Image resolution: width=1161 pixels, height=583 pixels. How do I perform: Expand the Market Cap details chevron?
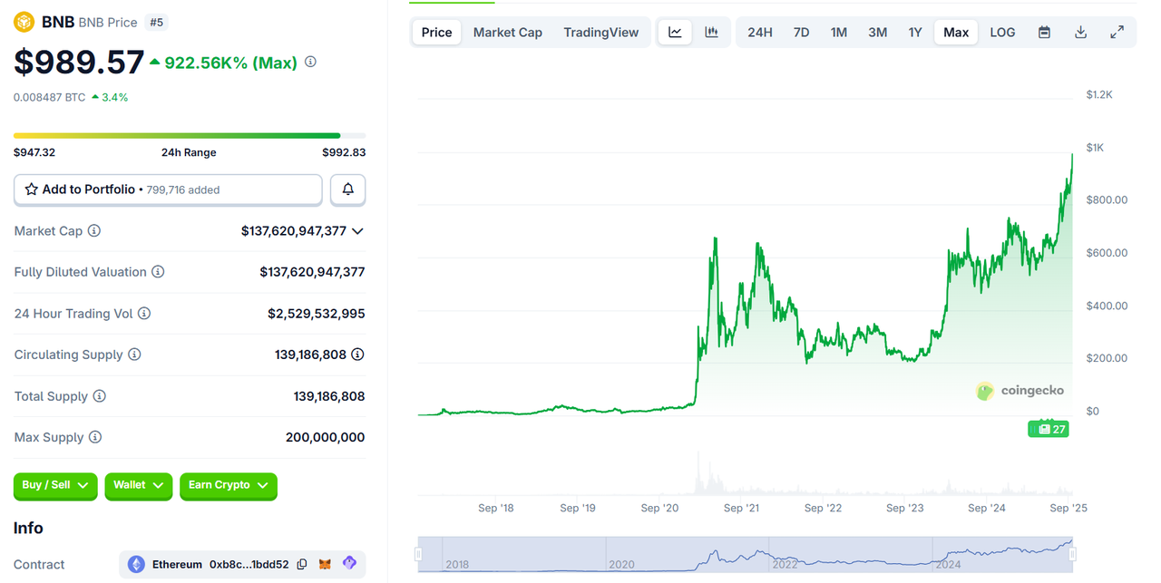click(357, 231)
